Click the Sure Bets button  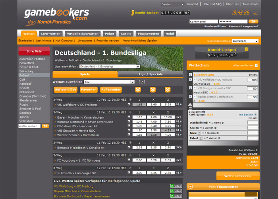[34, 51]
